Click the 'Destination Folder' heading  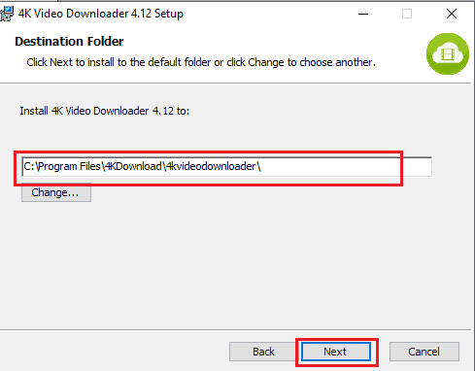(x=69, y=42)
